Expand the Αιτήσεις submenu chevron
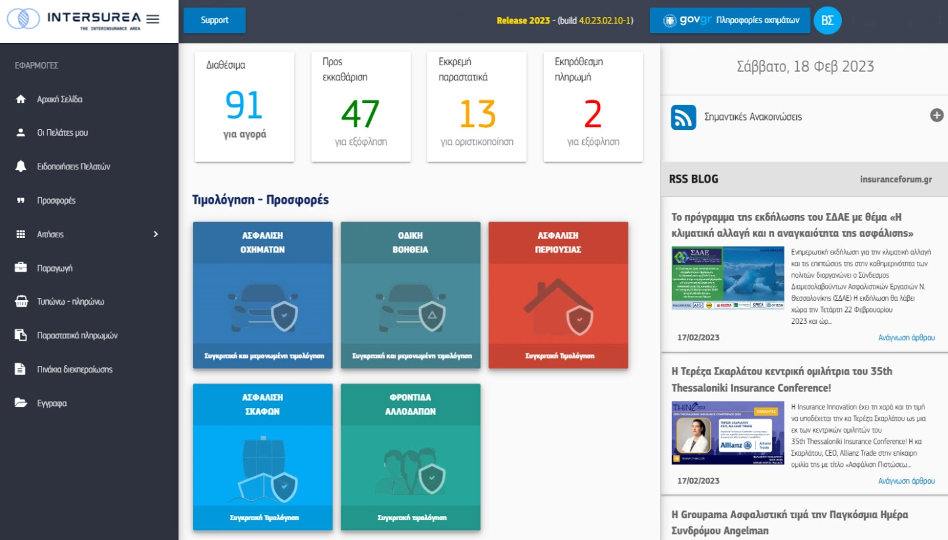This screenshot has width=948, height=540. coord(156,234)
